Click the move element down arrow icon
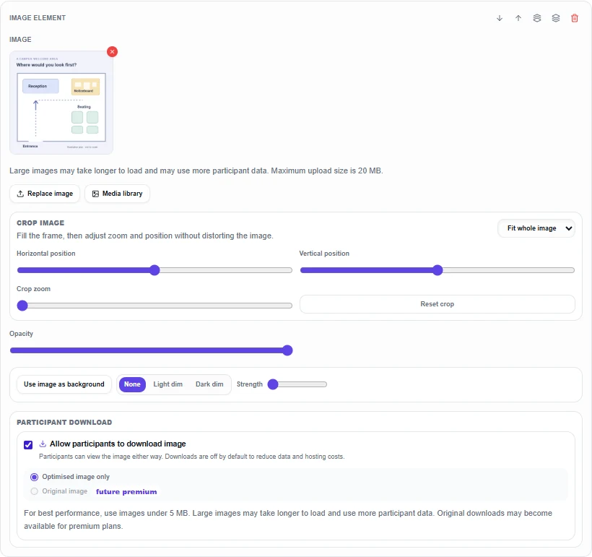 (x=500, y=18)
